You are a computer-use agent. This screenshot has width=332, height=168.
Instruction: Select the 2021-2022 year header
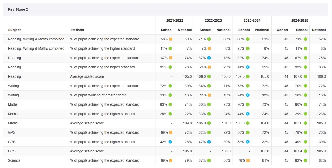[175, 20]
